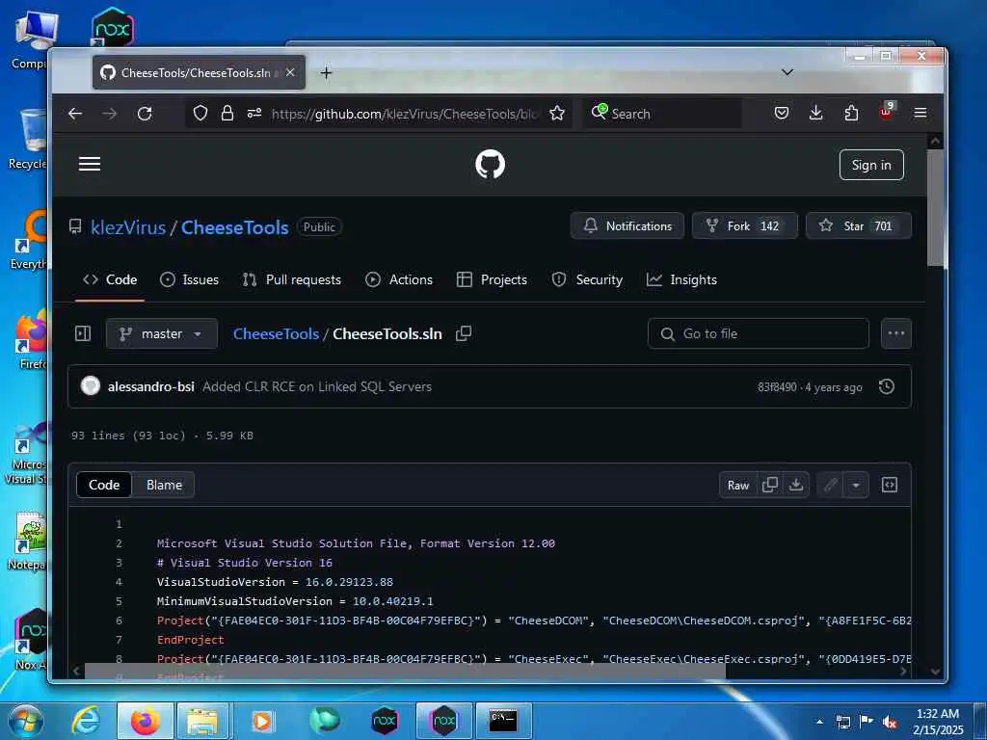Click the page vertical scrollbar thumb
This screenshot has width=987, height=740.
tap(935, 208)
